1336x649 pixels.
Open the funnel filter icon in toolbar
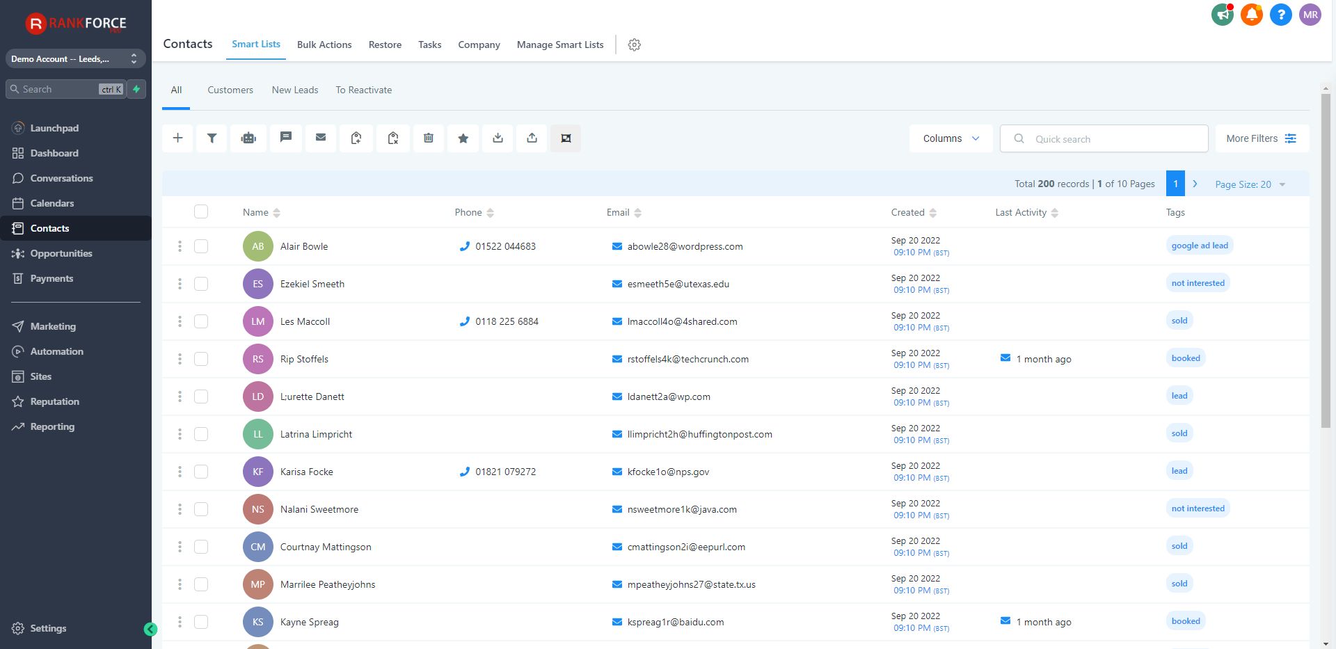click(212, 138)
